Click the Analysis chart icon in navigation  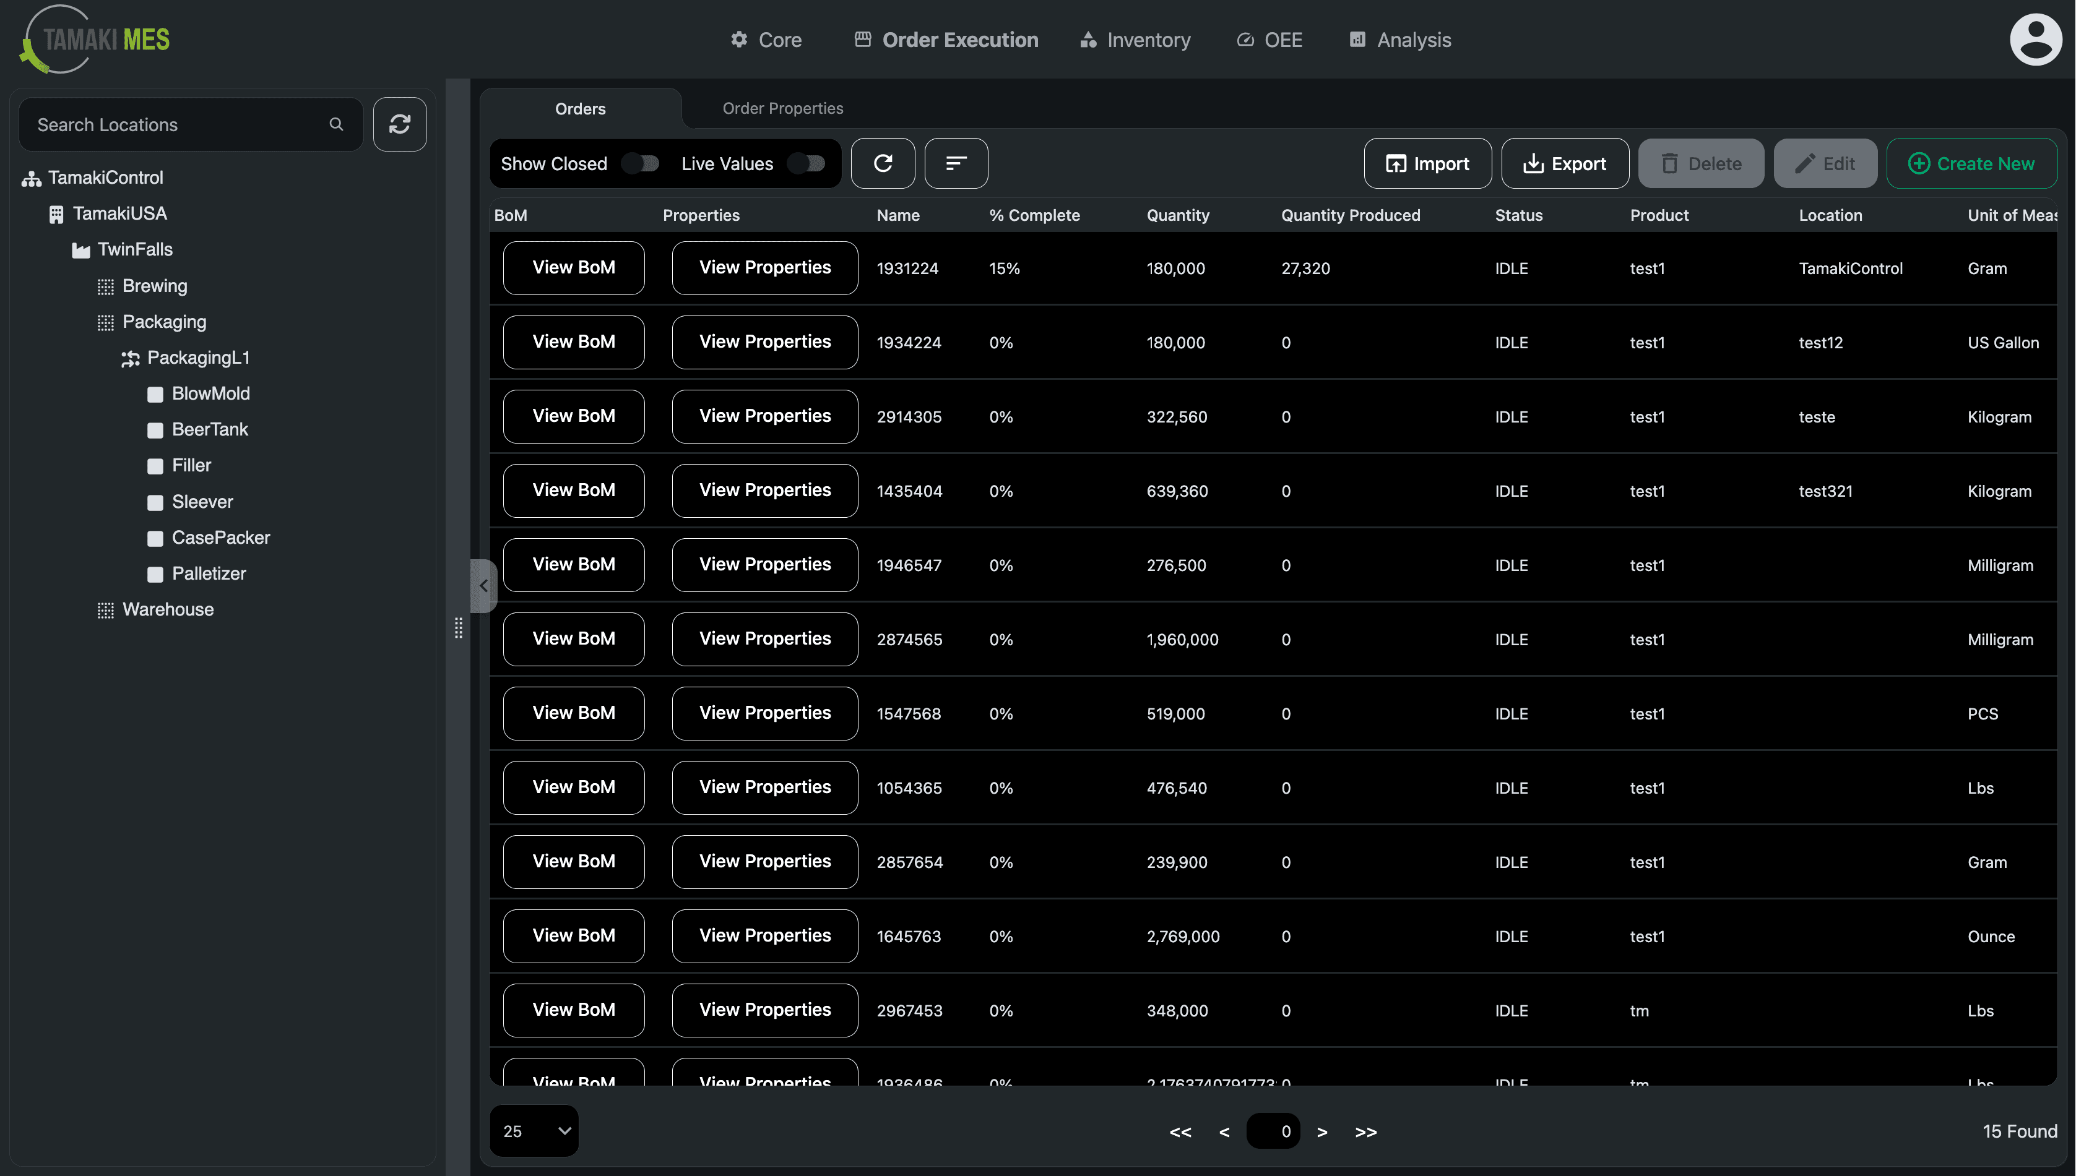point(1357,39)
